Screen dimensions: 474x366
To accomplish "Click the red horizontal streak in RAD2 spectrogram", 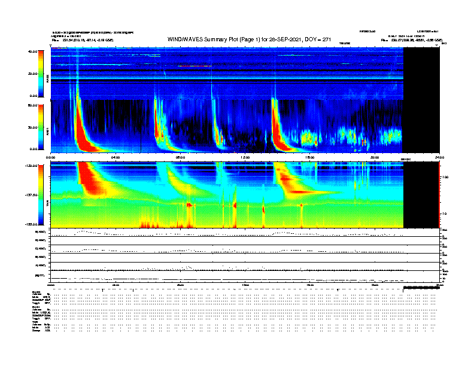I will [195, 66].
